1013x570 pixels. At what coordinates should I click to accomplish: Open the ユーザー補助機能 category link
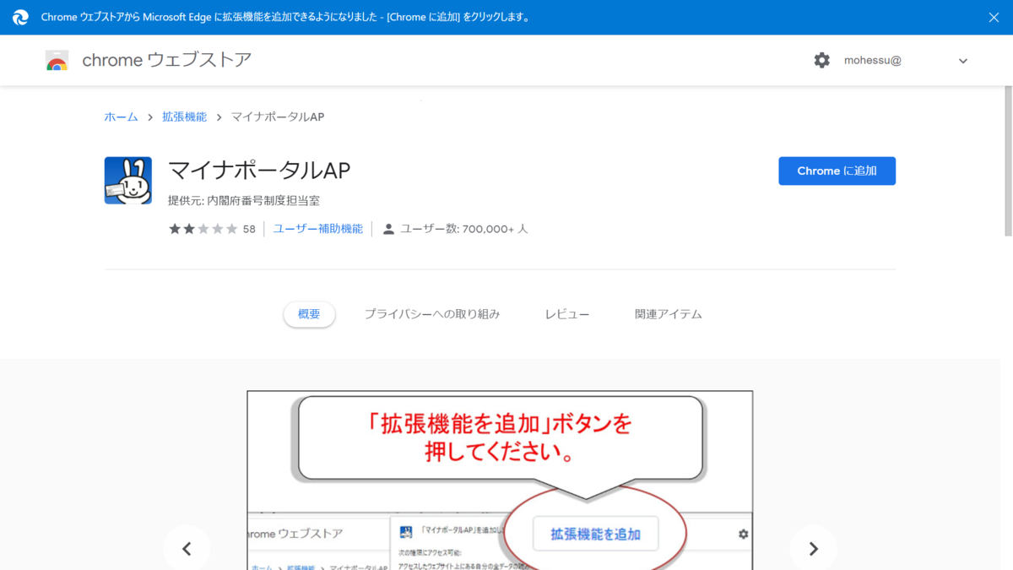click(x=317, y=229)
